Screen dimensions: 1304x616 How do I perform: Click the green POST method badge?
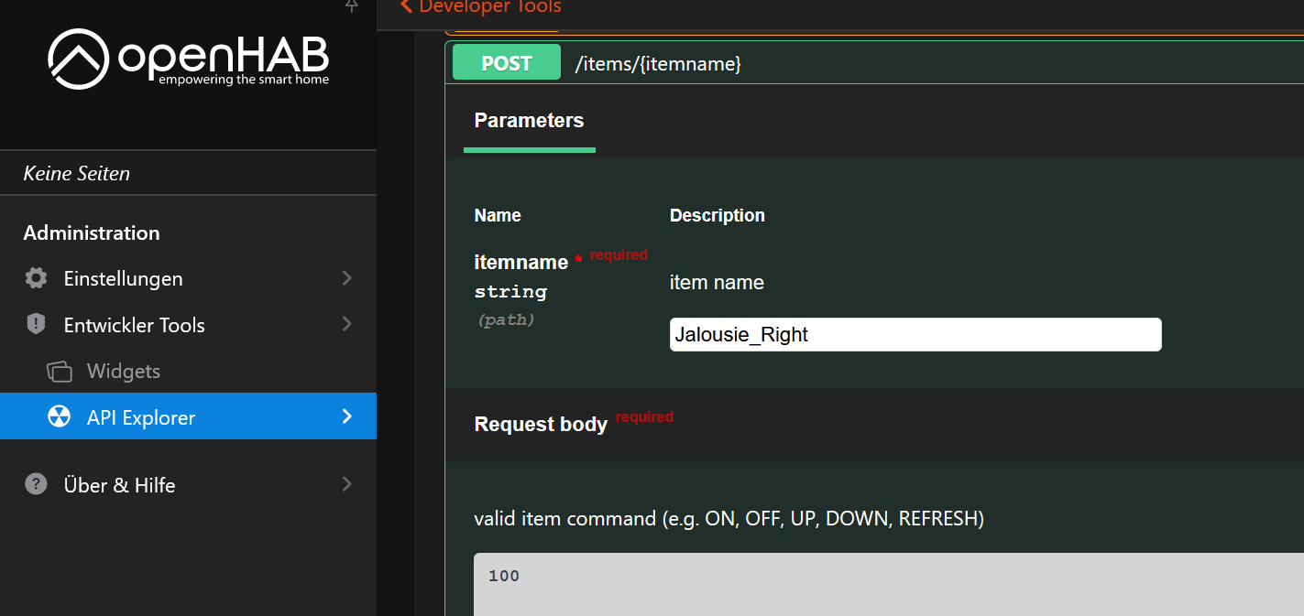click(507, 63)
